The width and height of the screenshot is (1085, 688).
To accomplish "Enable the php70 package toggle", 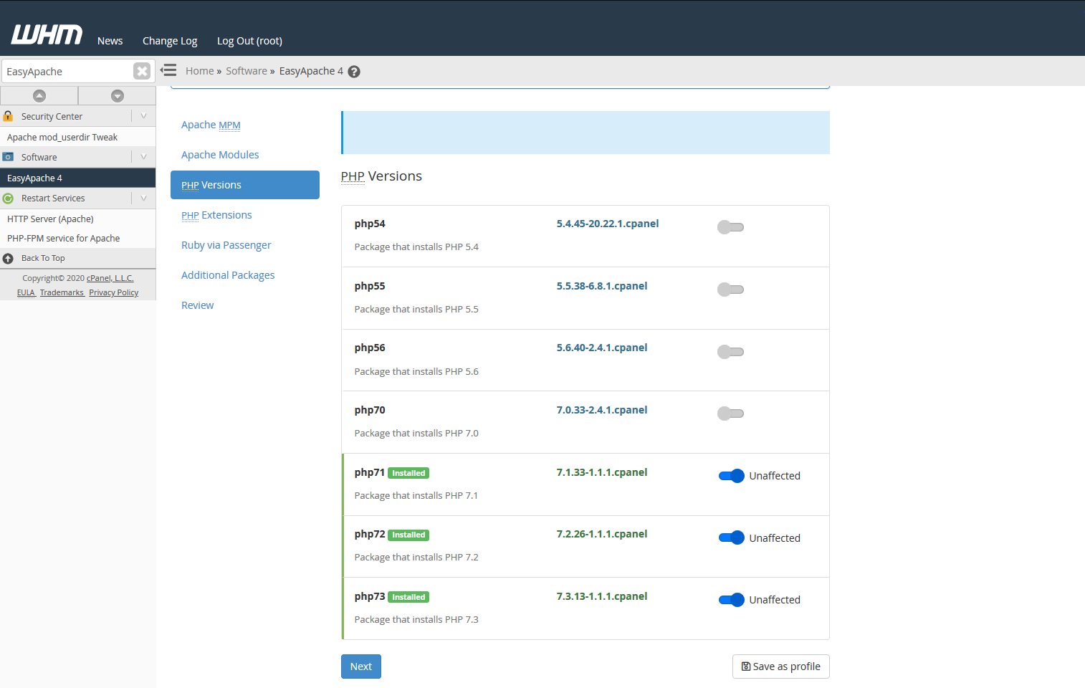I will [x=730, y=414].
